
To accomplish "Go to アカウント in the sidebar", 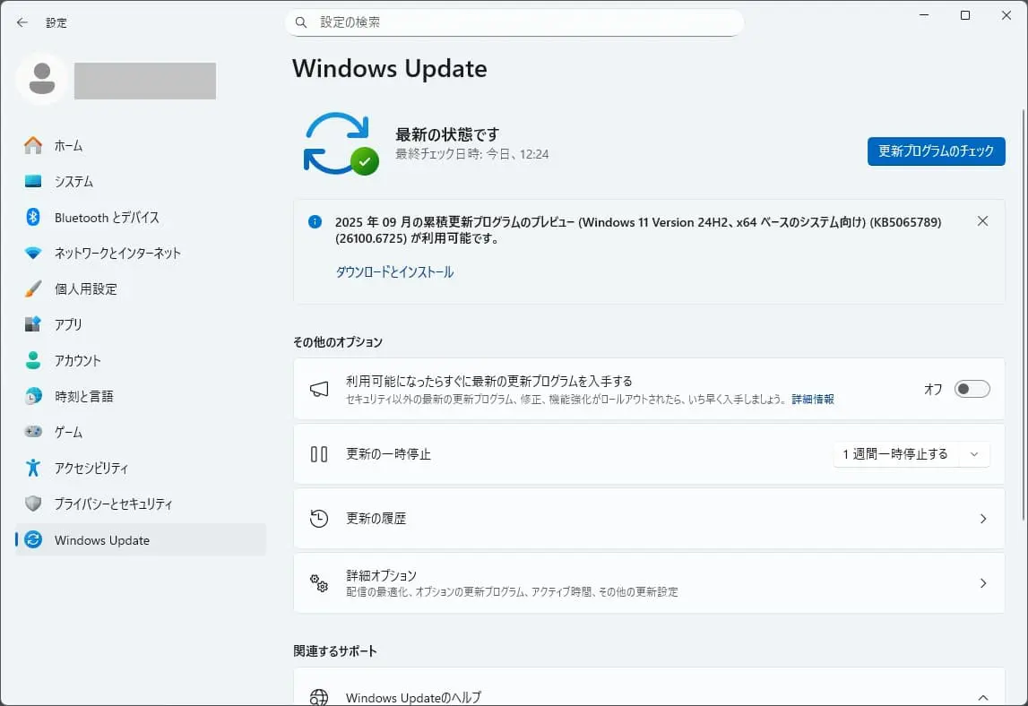I will tap(77, 360).
